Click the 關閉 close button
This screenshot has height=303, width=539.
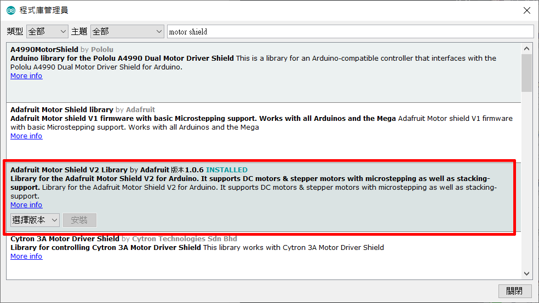point(514,291)
